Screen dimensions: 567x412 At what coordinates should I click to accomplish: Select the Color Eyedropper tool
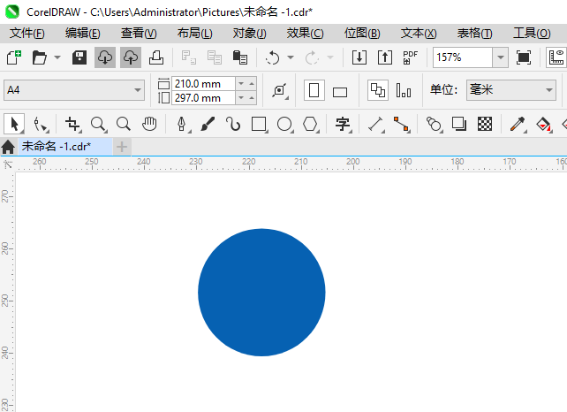pyautogui.click(x=518, y=124)
